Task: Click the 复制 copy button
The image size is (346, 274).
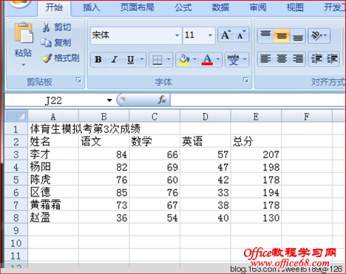Action: (56, 43)
